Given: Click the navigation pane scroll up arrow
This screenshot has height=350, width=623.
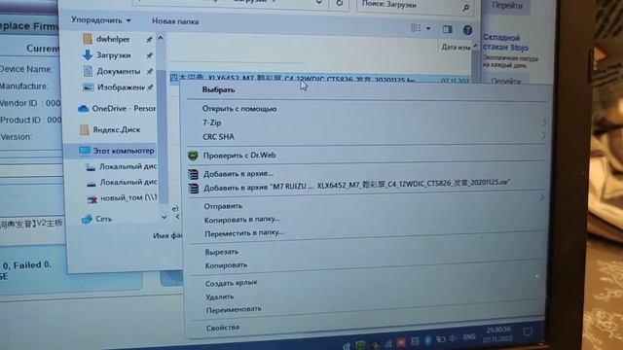Looking at the screenshot, I should click(x=161, y=39).
